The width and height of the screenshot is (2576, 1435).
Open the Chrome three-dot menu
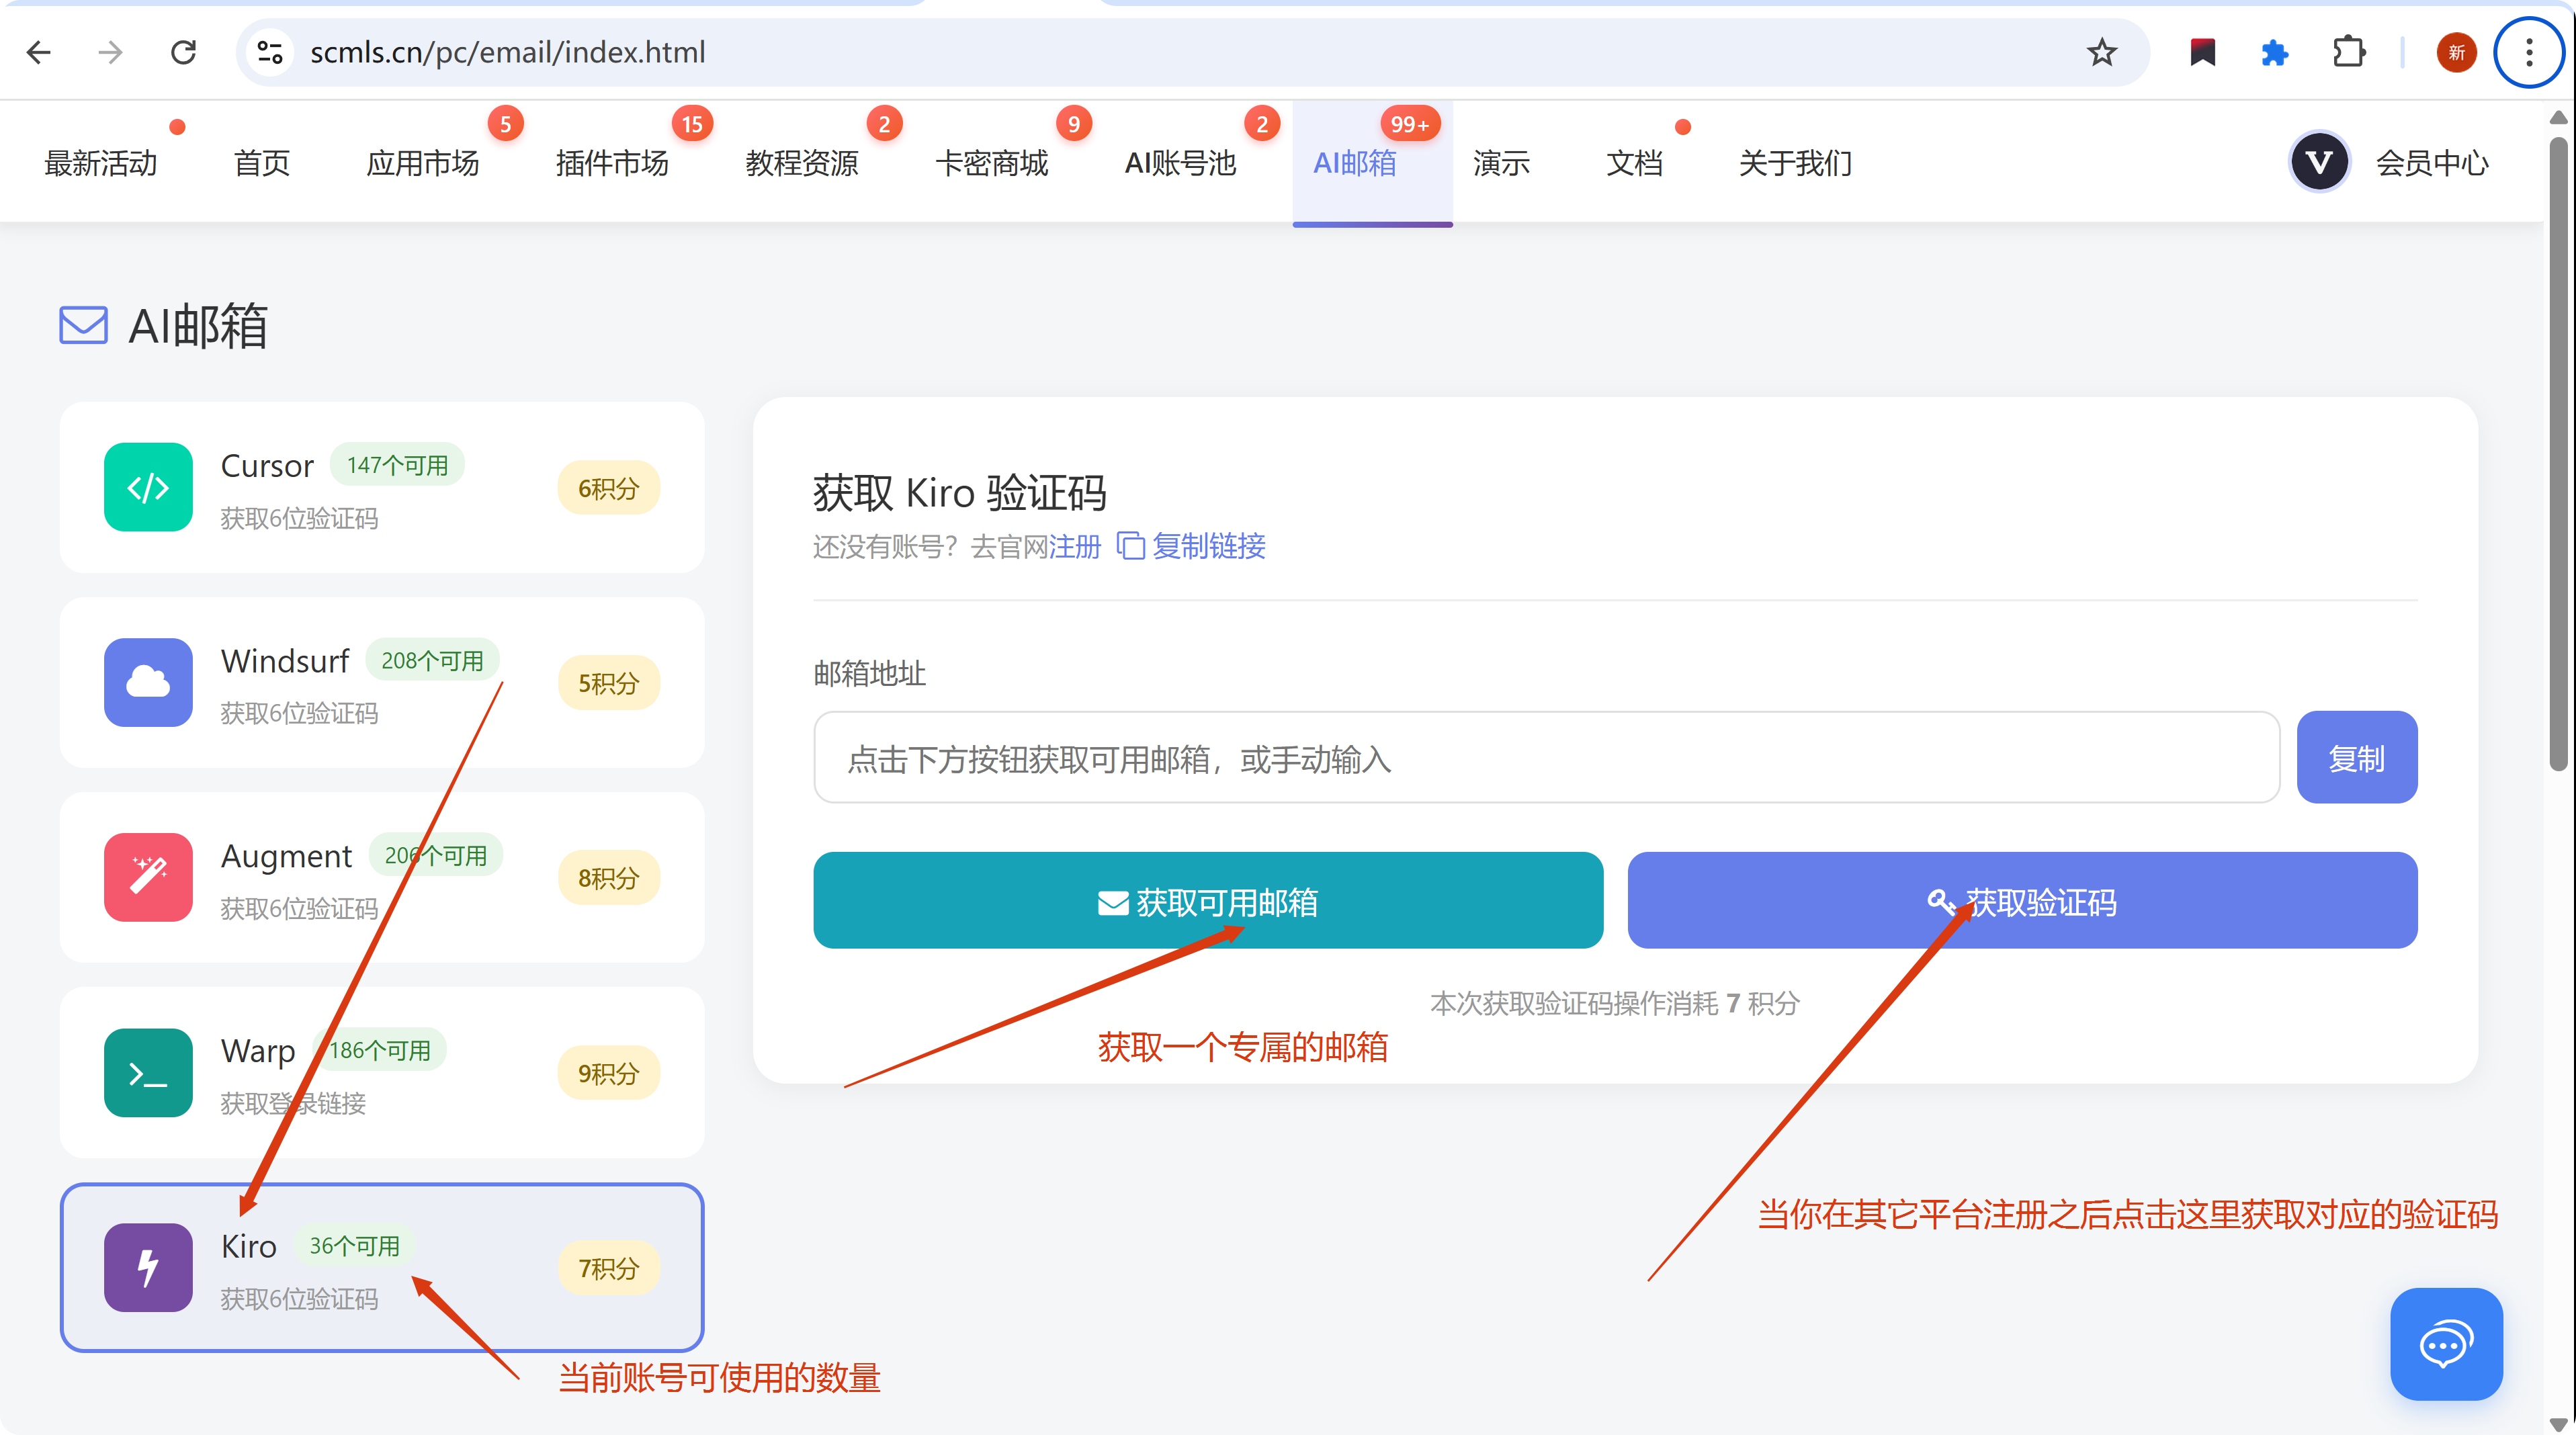point(2528,52)
